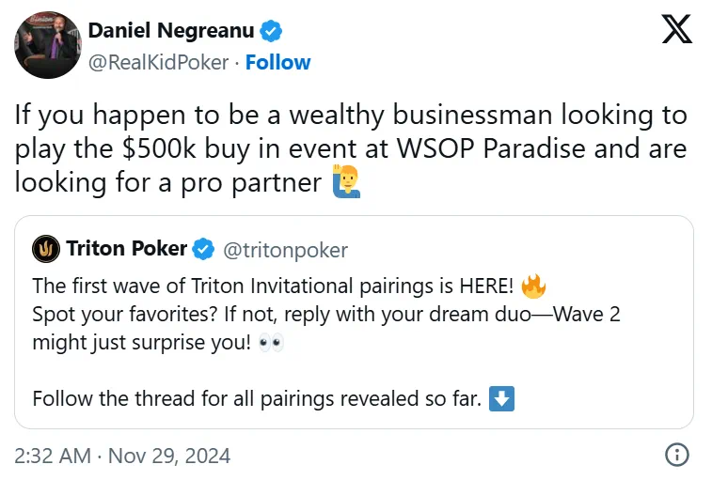
Task: Click Triton Poker's verified badge
Action: (x=202, y=250)
